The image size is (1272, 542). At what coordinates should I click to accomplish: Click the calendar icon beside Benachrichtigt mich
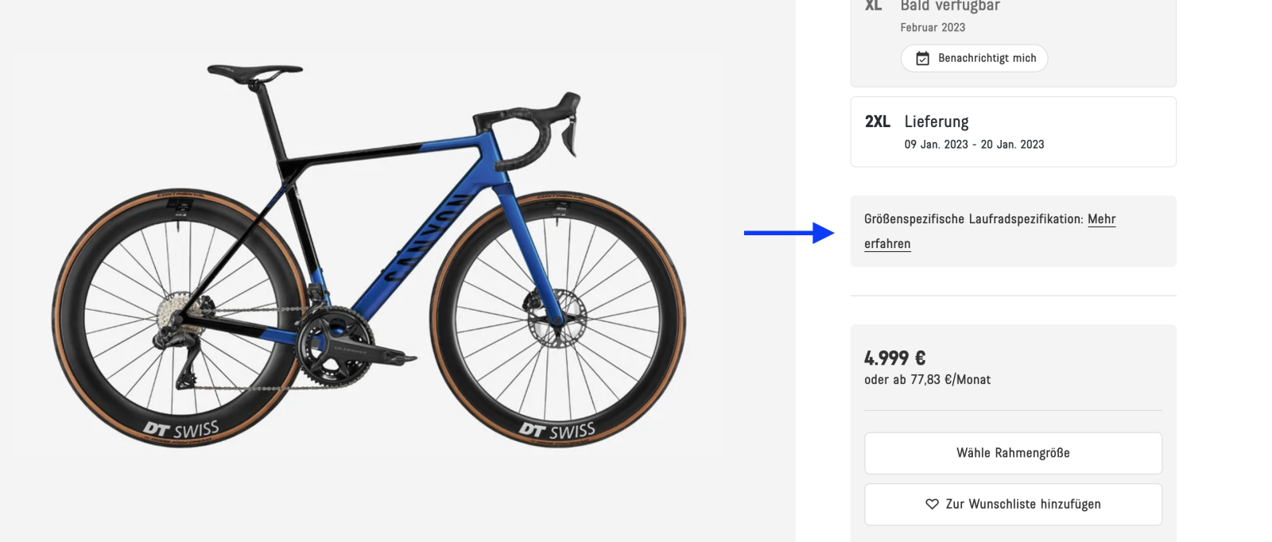(922, 58)
